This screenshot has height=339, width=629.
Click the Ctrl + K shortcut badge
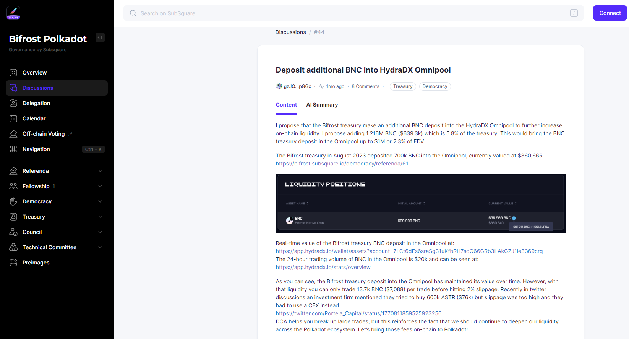(x=93, y=149)
